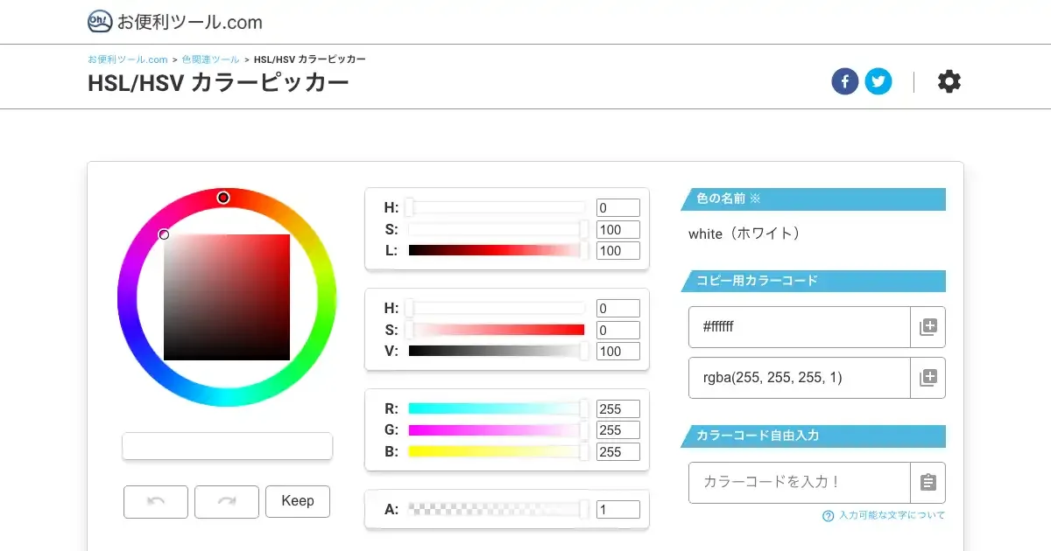Viewport: 1051px width, 551px height.
Task: Go to お便利ツール.com breadcrumb link
Action: click(128, 59)
